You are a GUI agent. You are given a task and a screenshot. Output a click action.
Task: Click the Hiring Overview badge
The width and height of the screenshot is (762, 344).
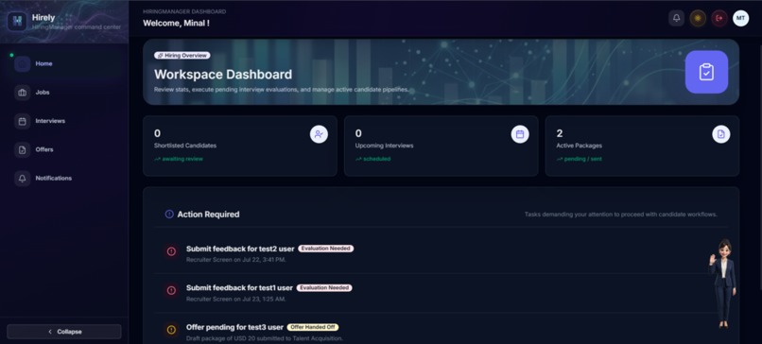coord(182,56)
